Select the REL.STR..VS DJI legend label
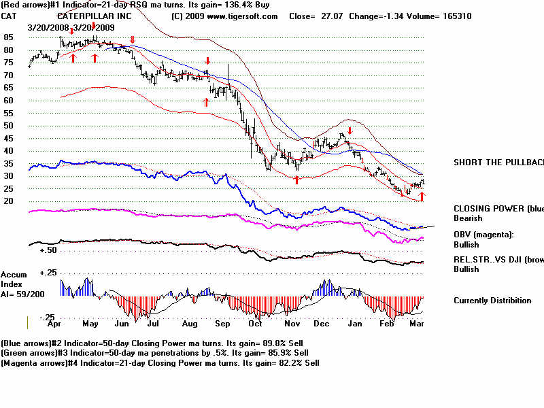The width and height of the screenshot is (544, 408). (x=498, y=260)
